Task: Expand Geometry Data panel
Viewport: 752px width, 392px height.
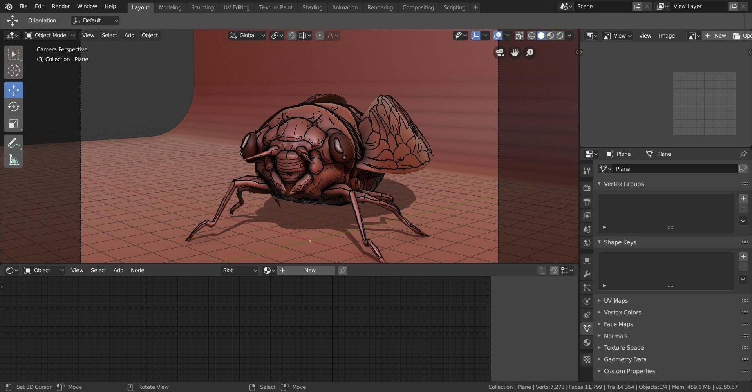Action: point(625,359)
